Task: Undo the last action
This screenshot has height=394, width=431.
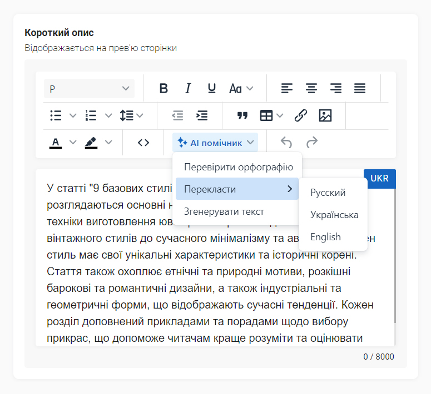Action: pos(286,143)
